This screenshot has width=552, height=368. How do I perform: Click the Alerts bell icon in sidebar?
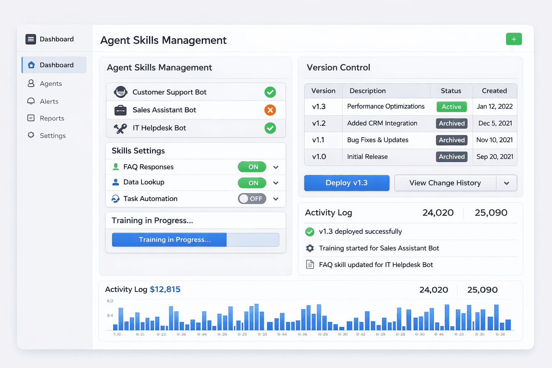click(31, 101)
